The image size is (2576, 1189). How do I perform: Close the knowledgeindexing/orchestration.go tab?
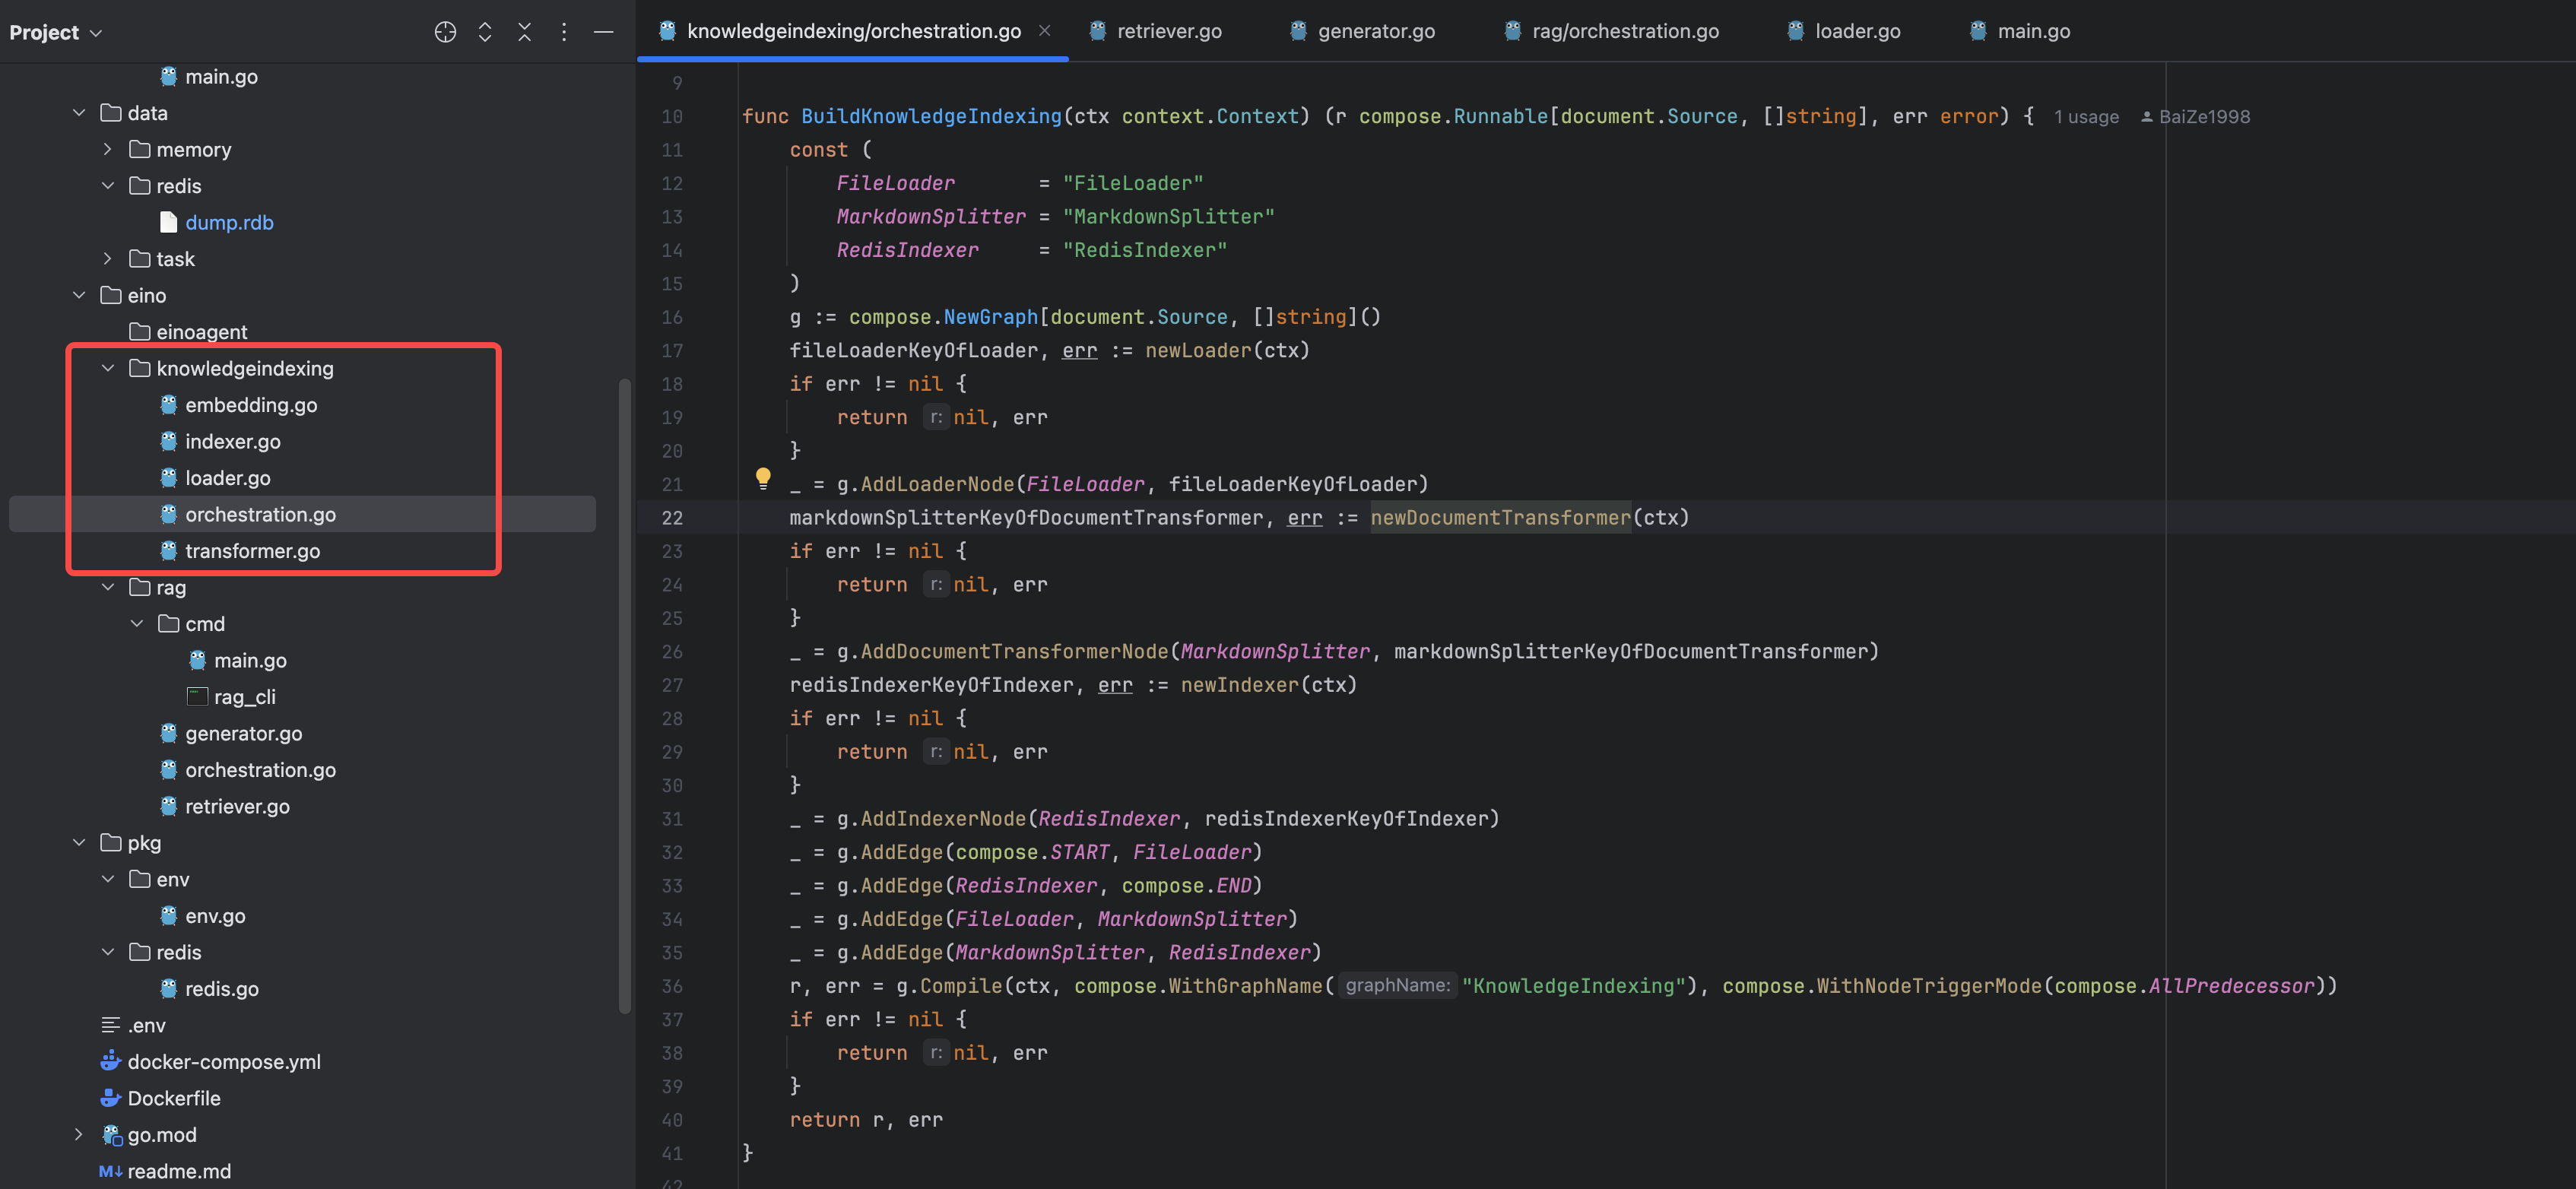(1044, 31)
